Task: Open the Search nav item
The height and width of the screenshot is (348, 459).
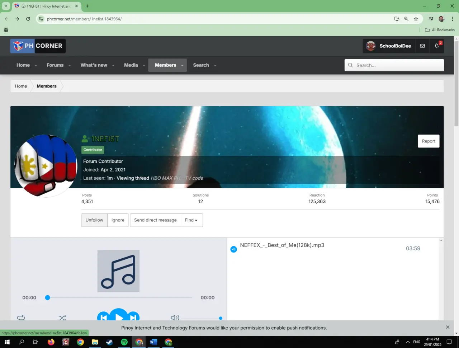Action: (x=201, y=65)
